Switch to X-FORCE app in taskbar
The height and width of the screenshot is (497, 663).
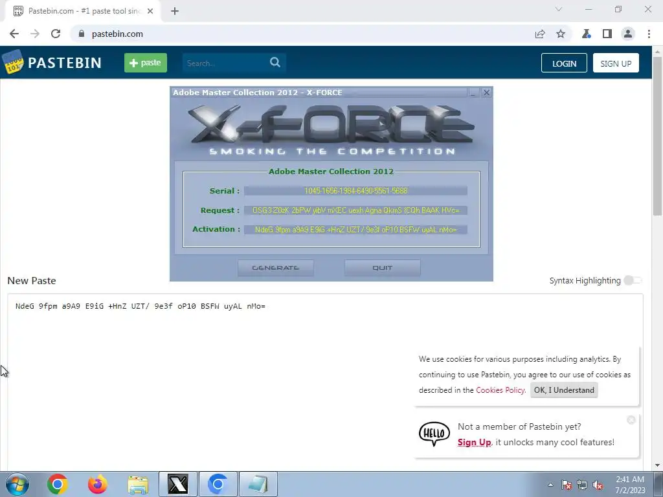[x=178, y=484]
